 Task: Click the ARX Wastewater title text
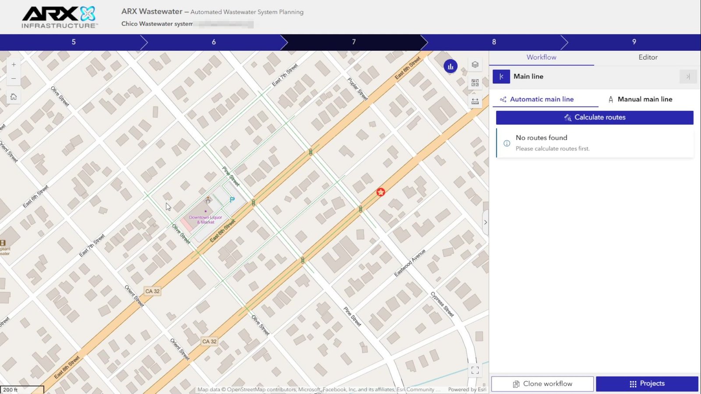click(x=152, y=11)
